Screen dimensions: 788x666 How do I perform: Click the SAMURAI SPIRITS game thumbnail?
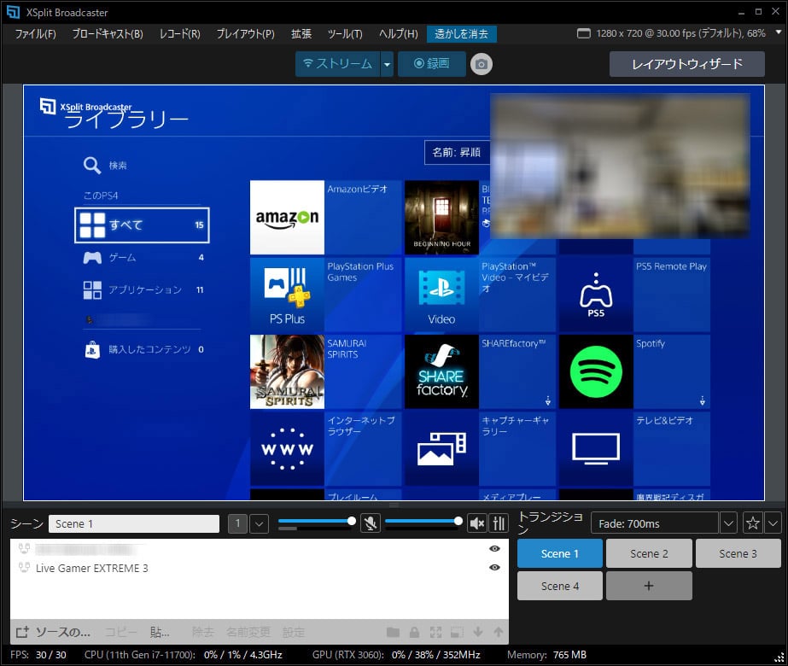pyautogui.click(x=287, y=372)
